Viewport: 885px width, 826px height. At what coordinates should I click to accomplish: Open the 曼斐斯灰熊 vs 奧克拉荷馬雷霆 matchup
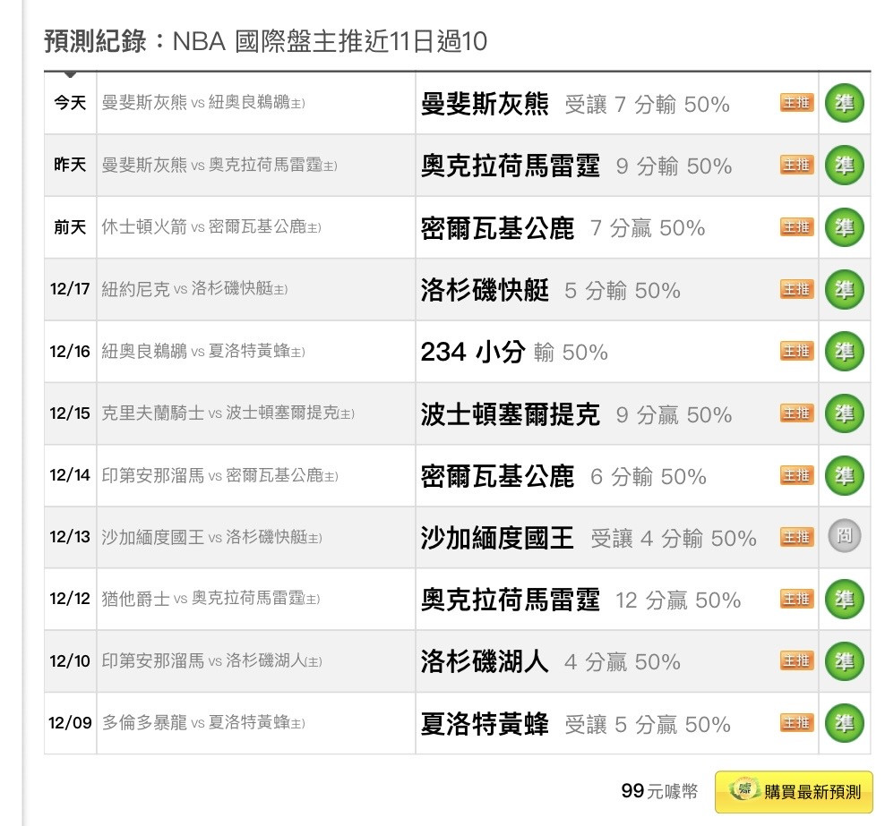tap(219, 165)
